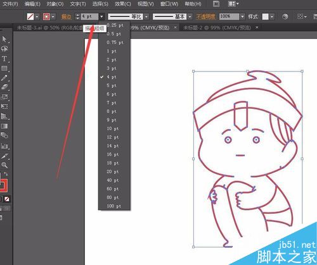This screenshot has width=317, height=265.
Task: Select the Free Transform tool
Action: click(4, 106)
